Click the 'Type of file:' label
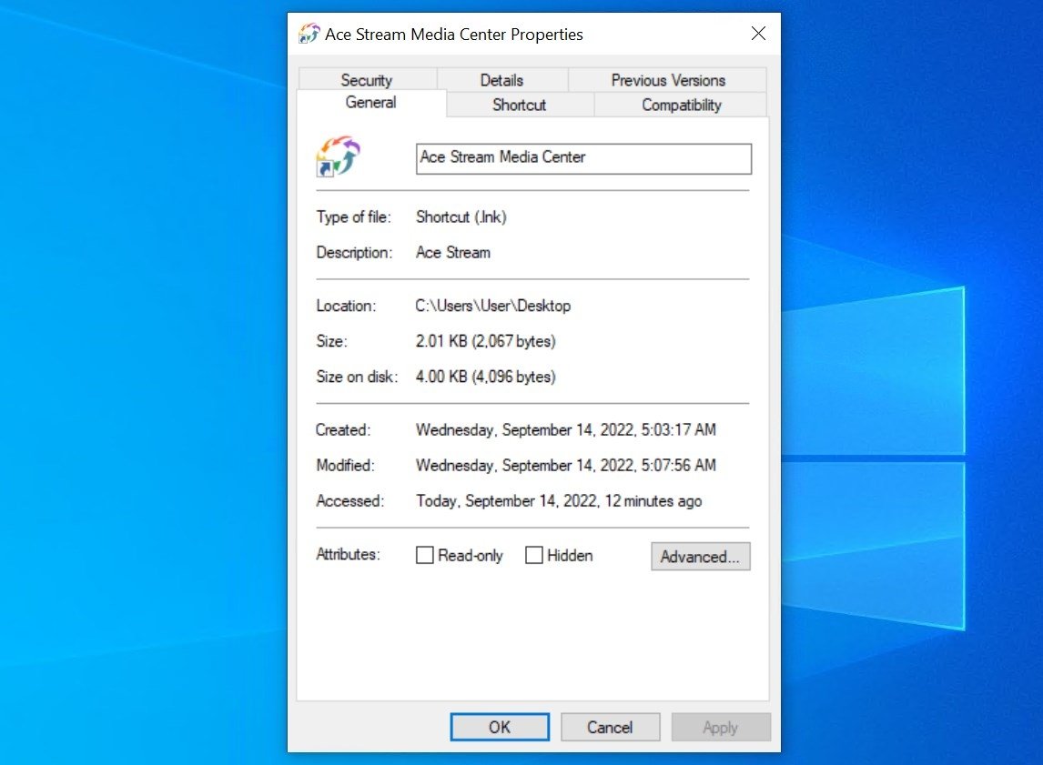The height and width of the screenshot is (765, 1043). tap(354, 217)
